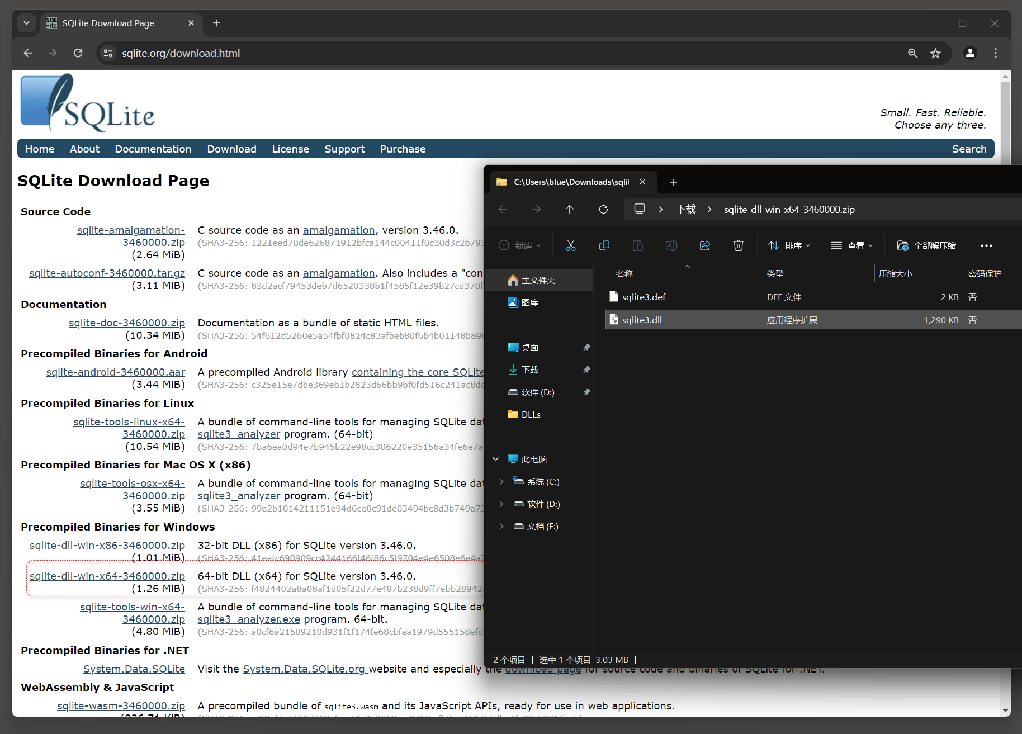
Task: Expand the 系统 (C:) drive node
Action: (501, 481)
